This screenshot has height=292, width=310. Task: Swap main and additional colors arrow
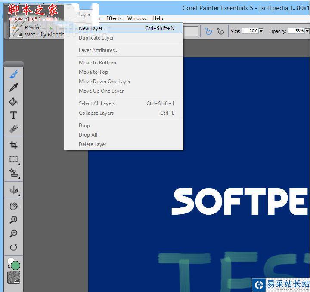(x=9, y=267)
